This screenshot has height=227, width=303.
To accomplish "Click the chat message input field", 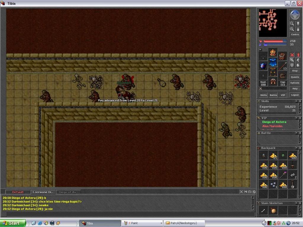I will point(131,214).
